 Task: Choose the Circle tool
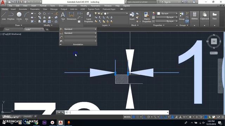click(19, 16)
